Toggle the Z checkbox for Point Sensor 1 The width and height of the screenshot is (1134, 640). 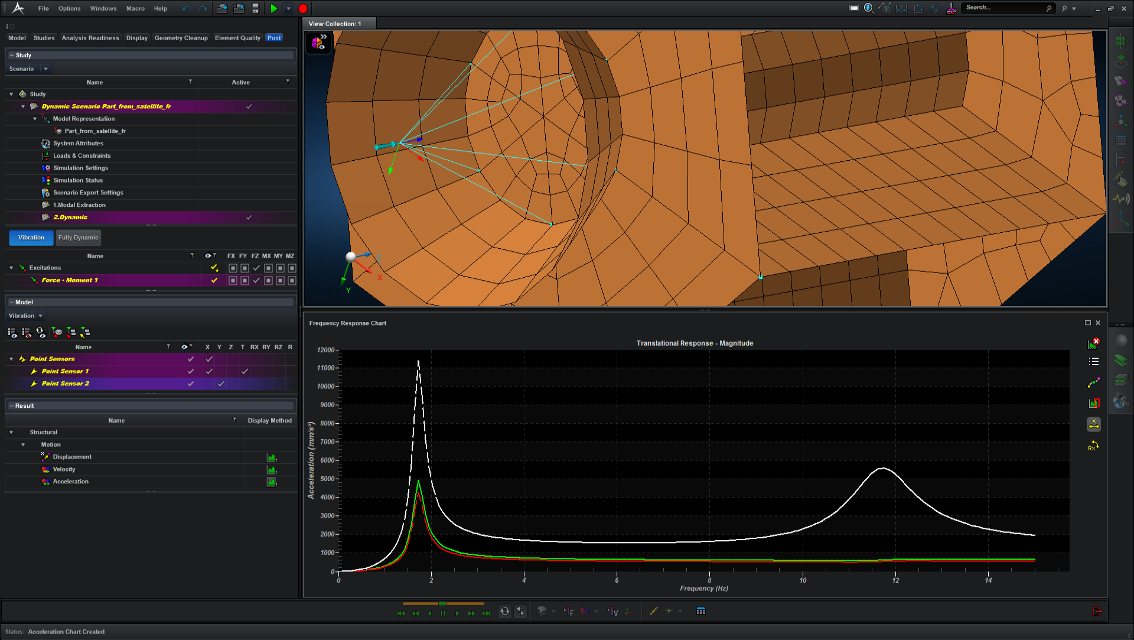[230, 371]
